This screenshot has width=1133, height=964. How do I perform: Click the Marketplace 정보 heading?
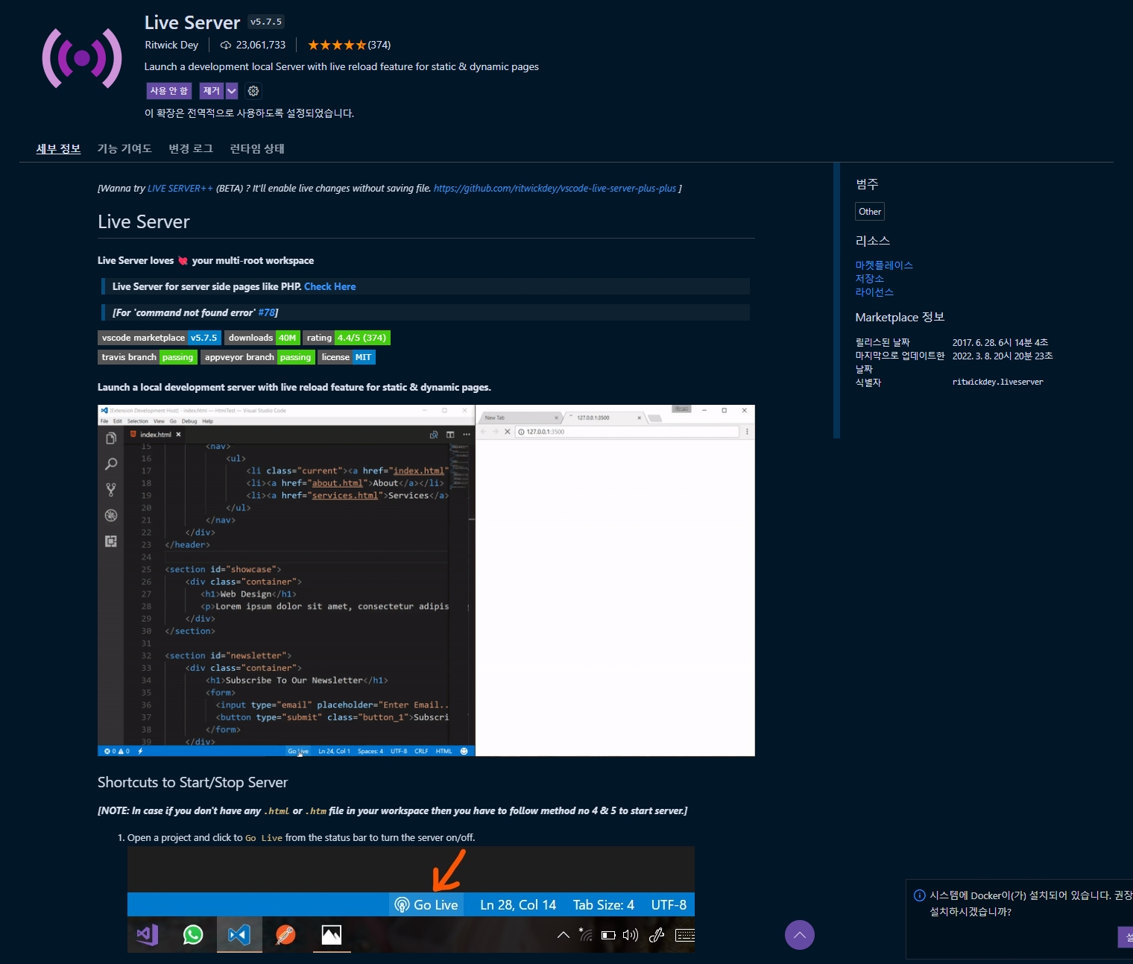click(900, 318)
